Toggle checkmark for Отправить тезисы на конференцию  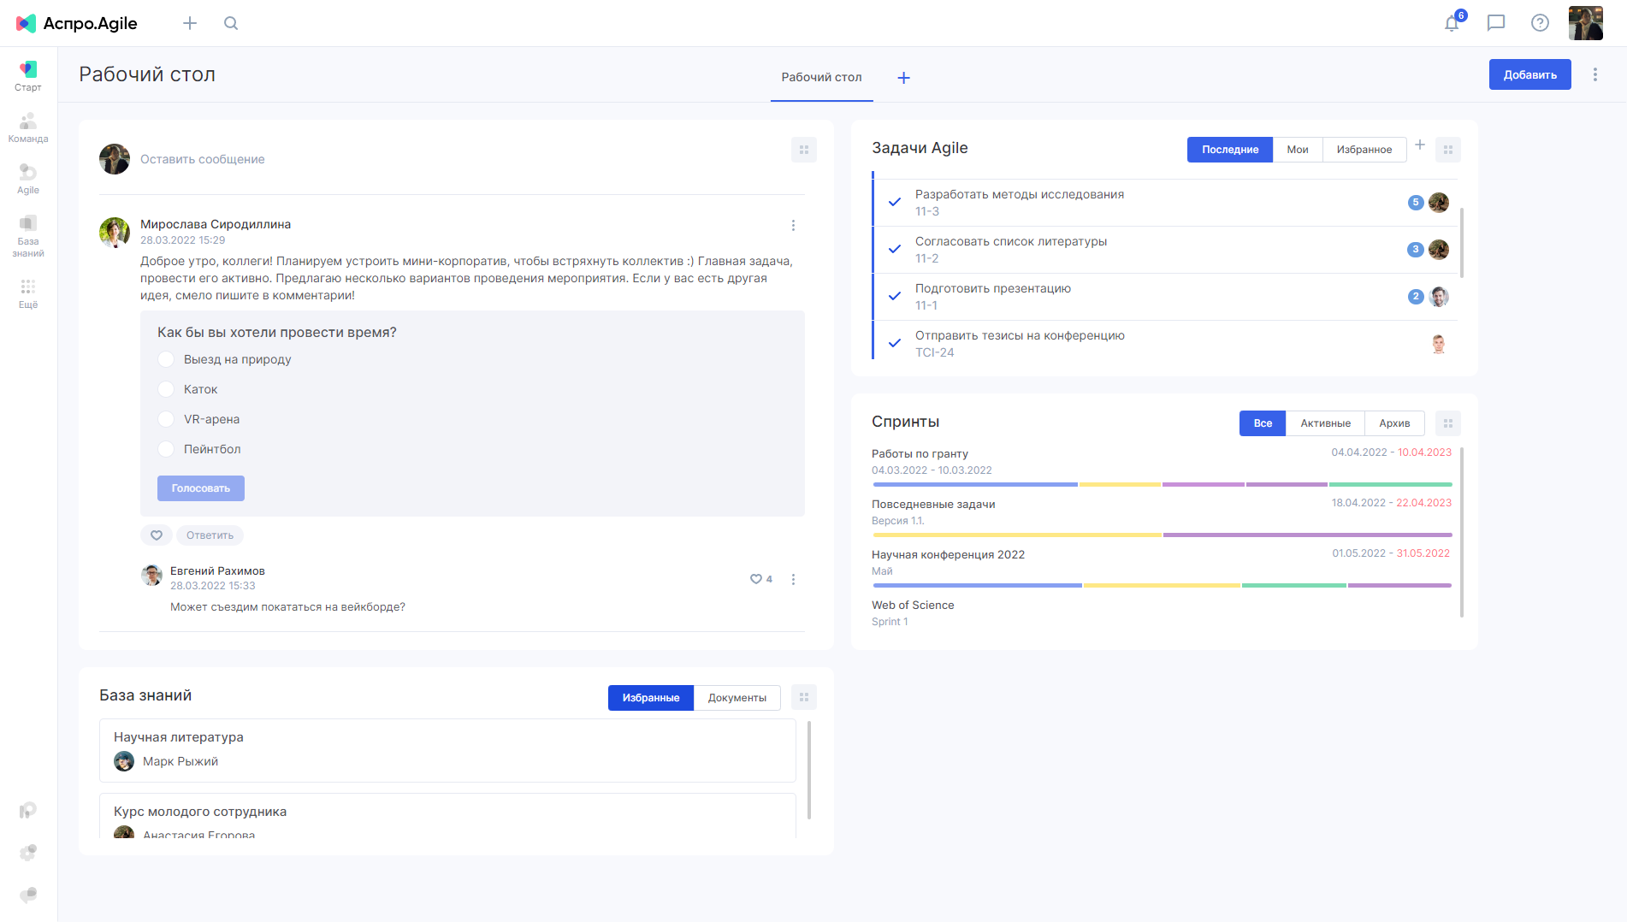pos(895,343)
